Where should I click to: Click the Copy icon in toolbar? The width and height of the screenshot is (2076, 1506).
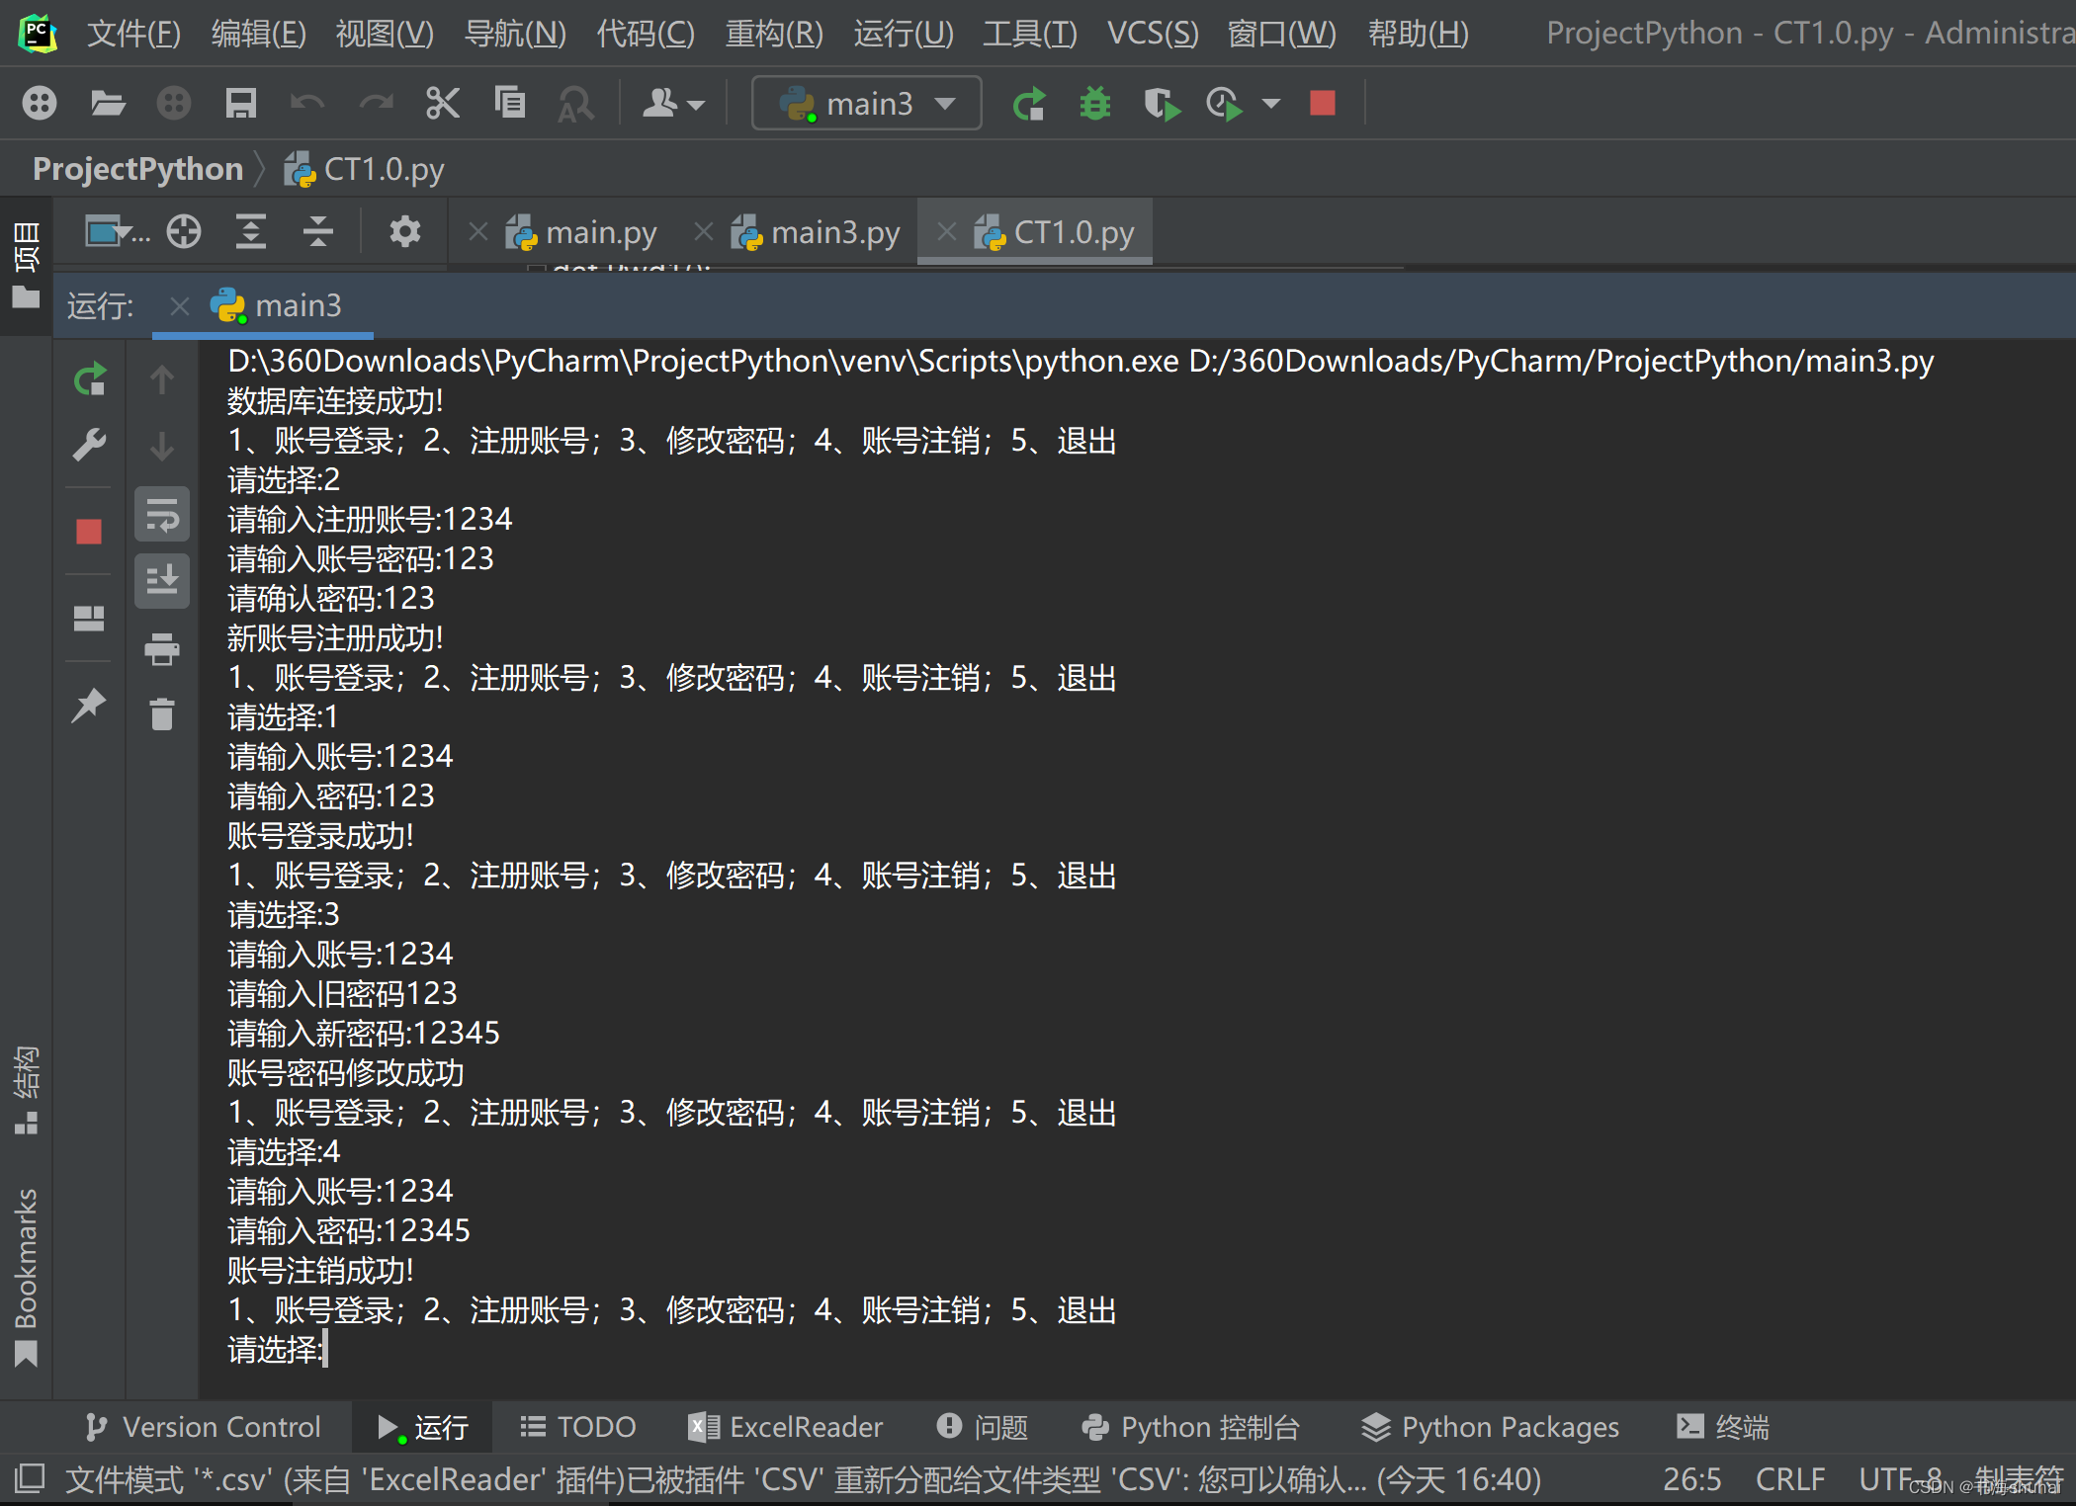pos(509,103)
